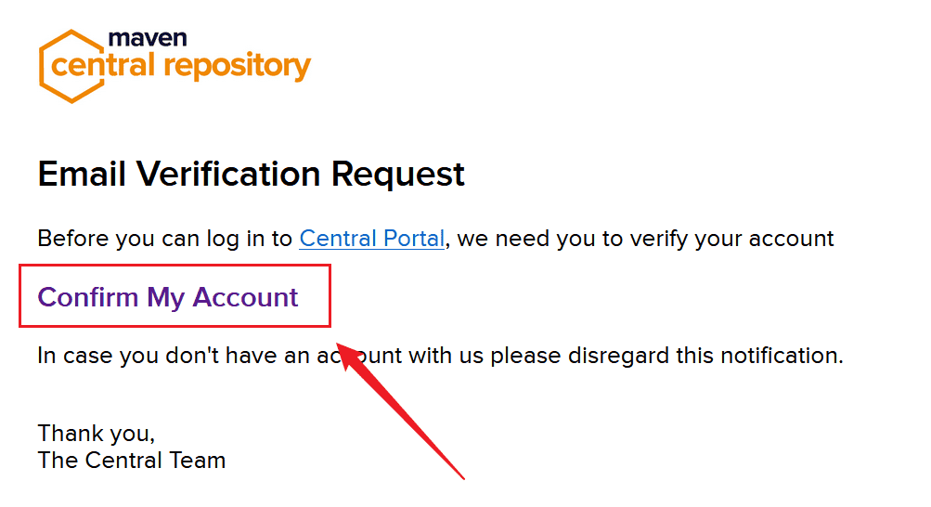
Task: Click the orange word "central" in the logo
Action: pos(103,66)
